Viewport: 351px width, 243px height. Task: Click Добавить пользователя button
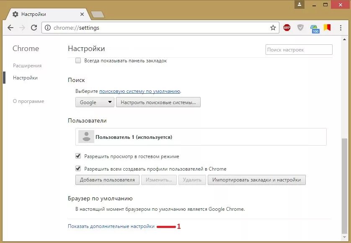[x=108, y=180]
